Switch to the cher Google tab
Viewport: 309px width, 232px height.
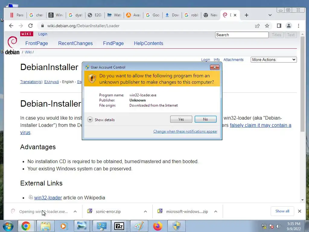37,15
